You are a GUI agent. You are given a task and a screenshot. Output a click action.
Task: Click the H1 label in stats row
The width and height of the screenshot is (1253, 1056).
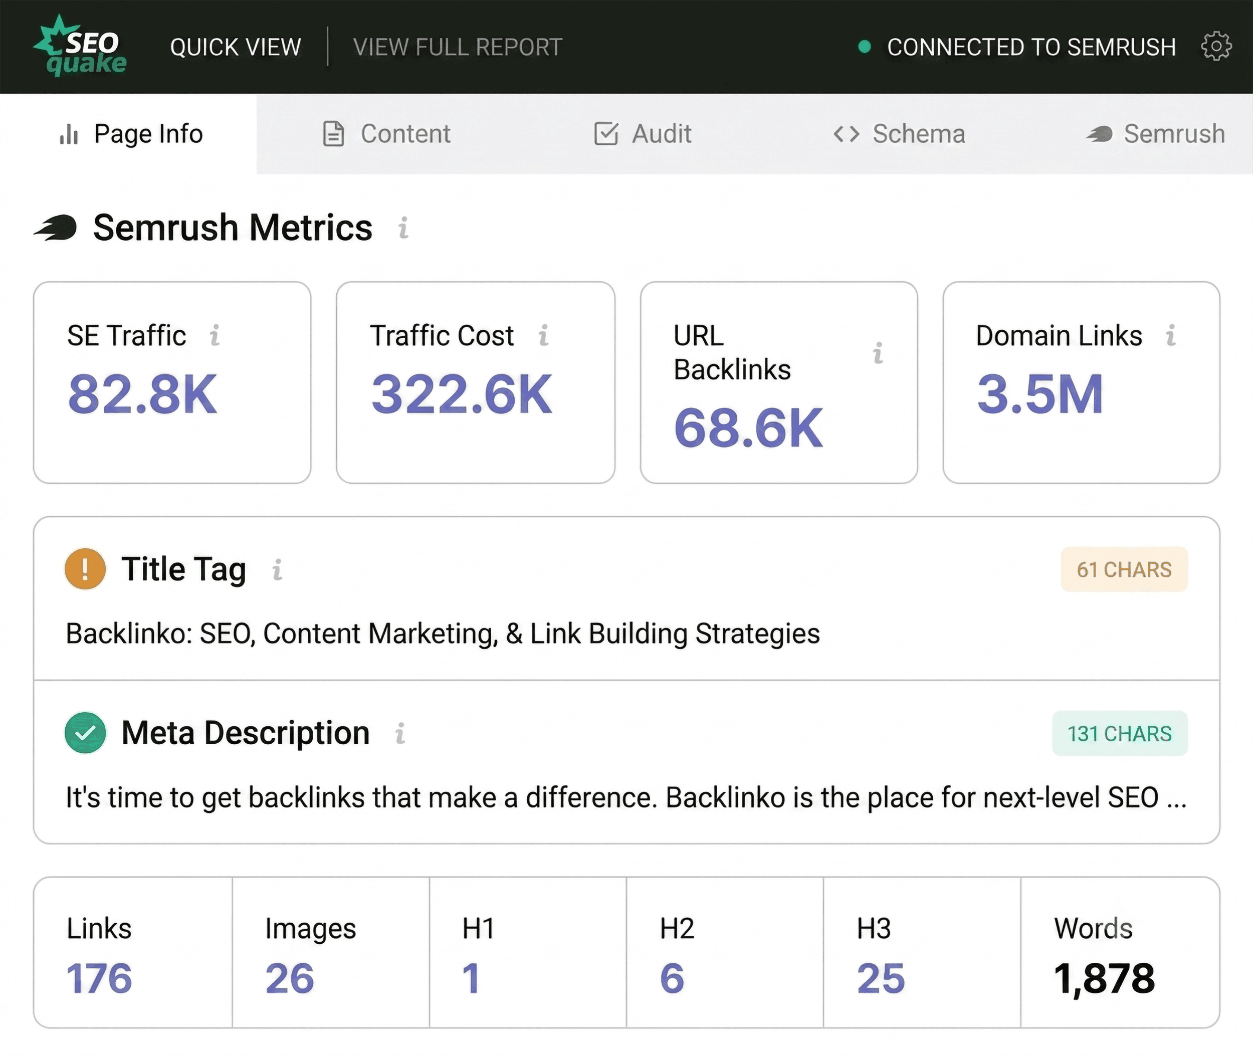click(x=478, y=929)
